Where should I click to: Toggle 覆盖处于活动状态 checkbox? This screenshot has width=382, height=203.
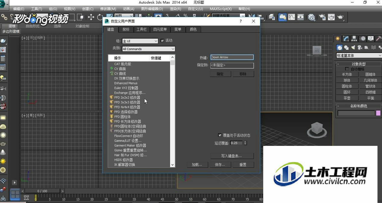click(220, 135)
